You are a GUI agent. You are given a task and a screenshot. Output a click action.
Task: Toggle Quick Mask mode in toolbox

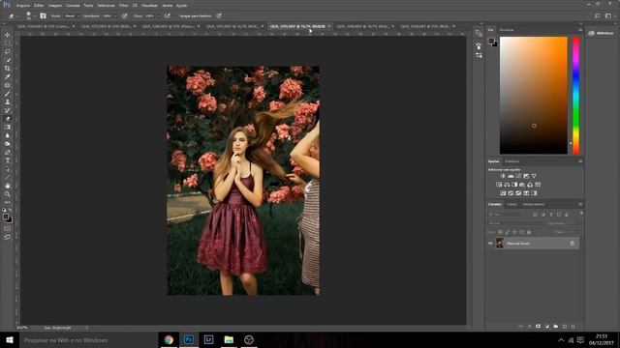(8, 228)
